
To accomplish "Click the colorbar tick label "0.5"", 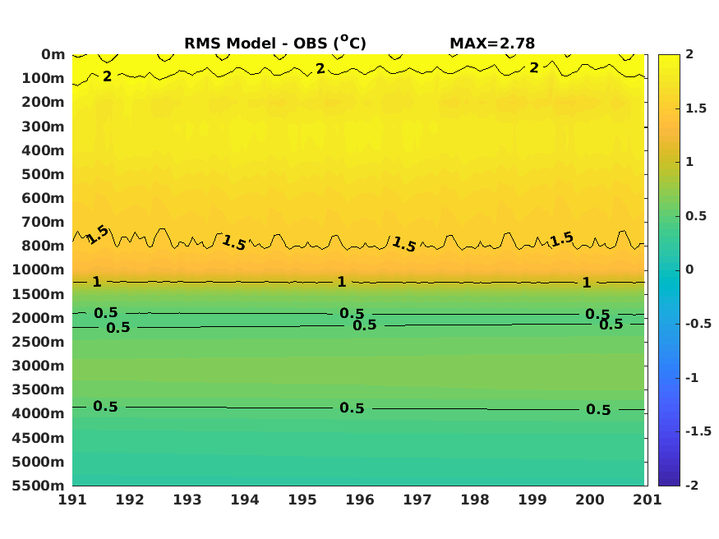I will (696, 216).
